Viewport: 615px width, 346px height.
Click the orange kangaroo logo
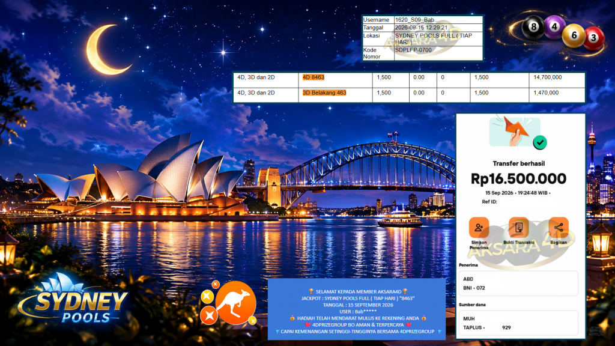(x=235, y=303)
